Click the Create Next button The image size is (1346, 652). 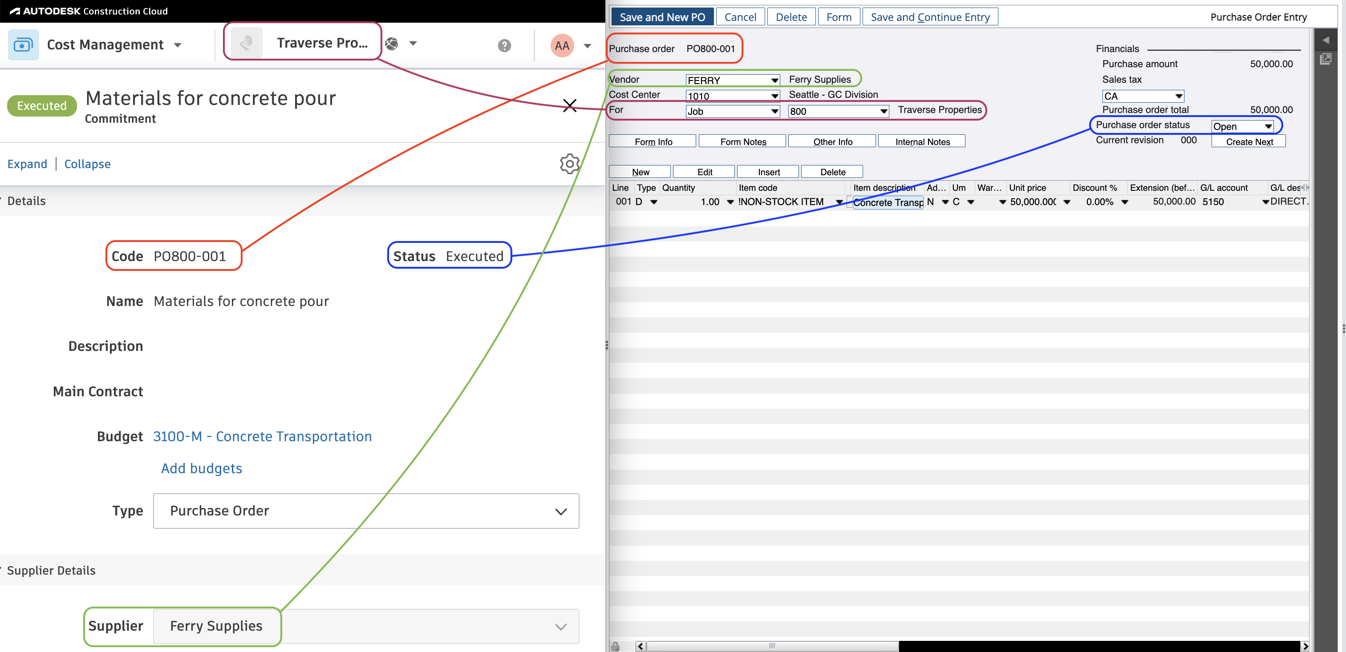tap(1249, 141)
